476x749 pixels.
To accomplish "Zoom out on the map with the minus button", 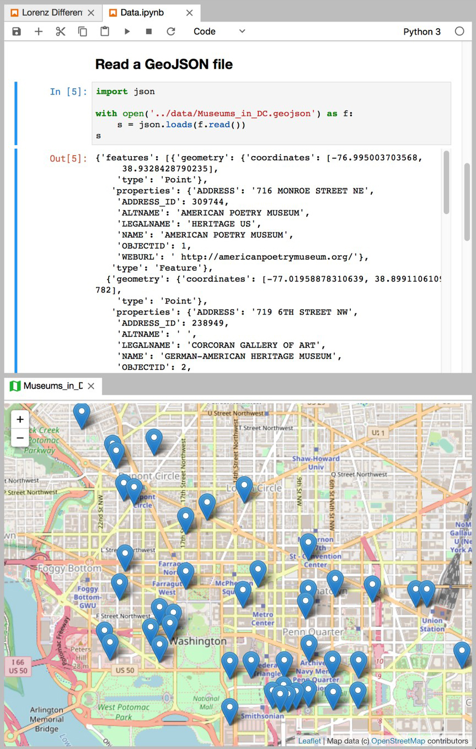I will (x=20, y=438).
